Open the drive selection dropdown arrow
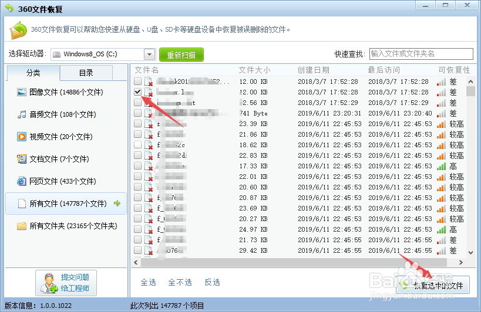The image size is (481, 312). pyautogui.click(x=149, y=55)
